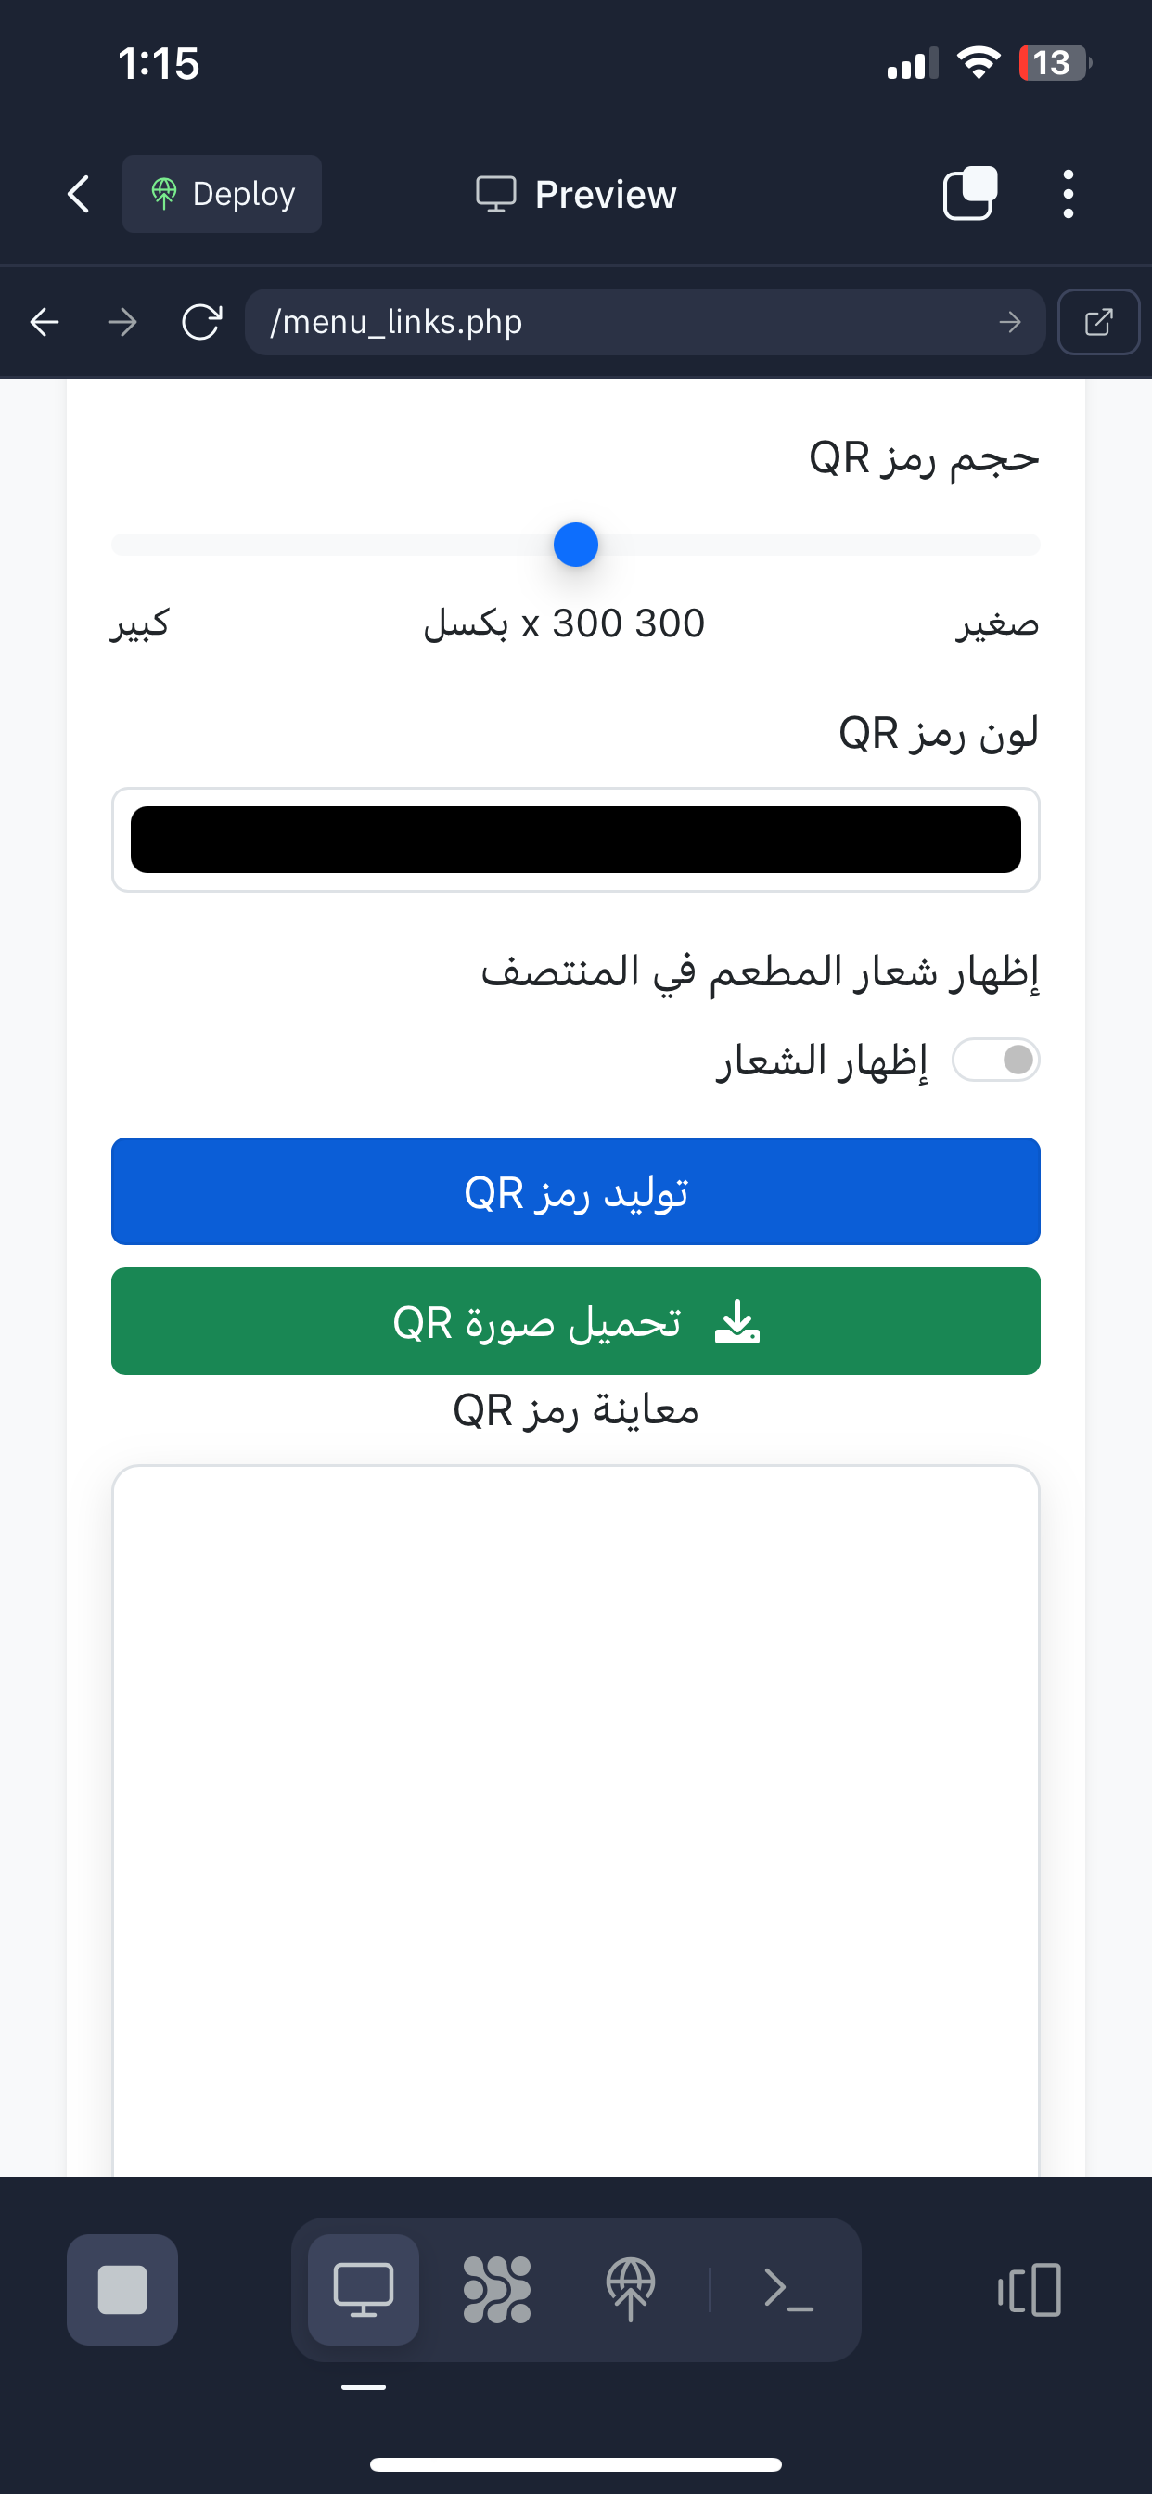This screenshot has height=2494, width=1152.
Task: Select the colorful dots app view icon
Action: (x=497, y=2289)
